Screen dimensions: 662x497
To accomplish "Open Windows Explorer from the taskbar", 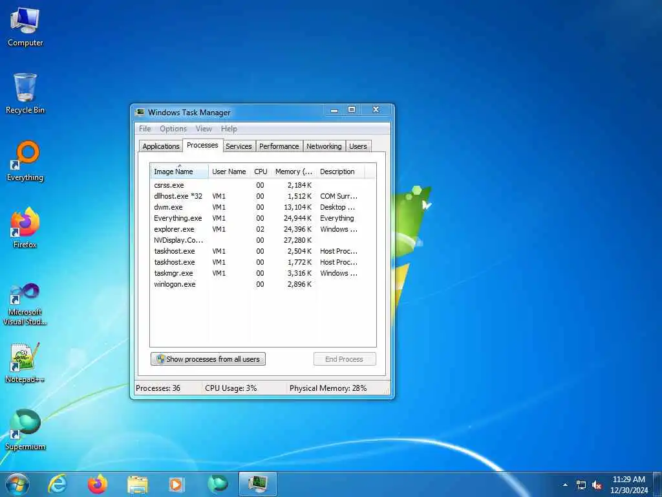I will click(138, 485).
